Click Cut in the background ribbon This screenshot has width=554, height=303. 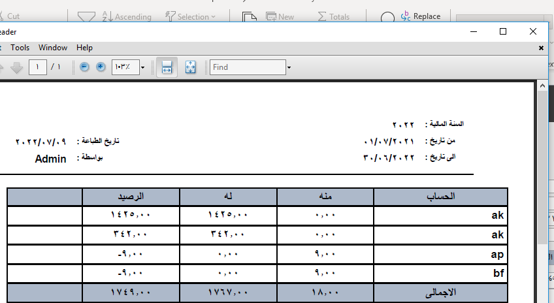10,16
